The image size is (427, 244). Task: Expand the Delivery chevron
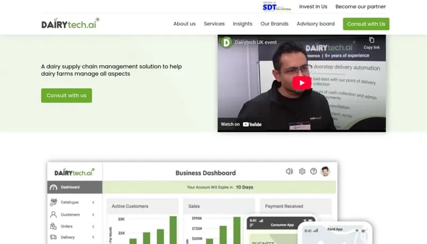pos(93,237)
